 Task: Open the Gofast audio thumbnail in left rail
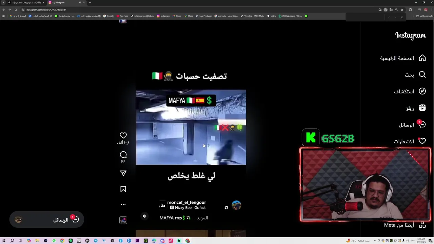pyautogui.click(x=123, y=220)
